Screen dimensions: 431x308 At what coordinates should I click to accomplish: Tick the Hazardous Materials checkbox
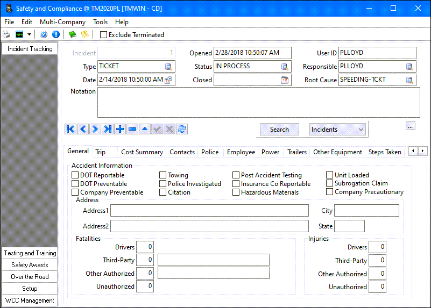[236, 192]
